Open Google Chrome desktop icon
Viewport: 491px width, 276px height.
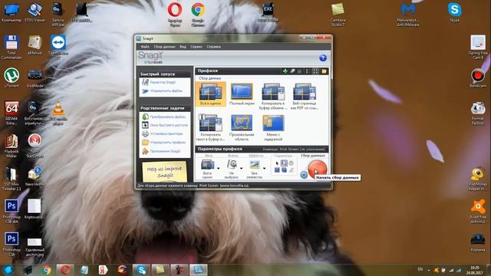tap(198, 14)
